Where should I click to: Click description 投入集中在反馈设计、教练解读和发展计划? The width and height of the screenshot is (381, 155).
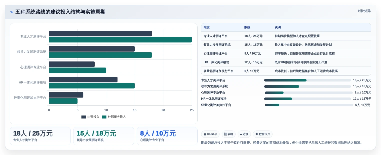303,45
